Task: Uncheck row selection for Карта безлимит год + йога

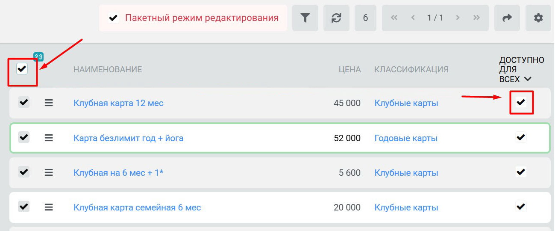Action: pyautogui.click(x=23, y=137)
